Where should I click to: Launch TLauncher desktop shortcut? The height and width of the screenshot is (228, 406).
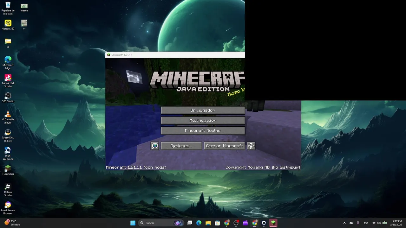point(8,170)
